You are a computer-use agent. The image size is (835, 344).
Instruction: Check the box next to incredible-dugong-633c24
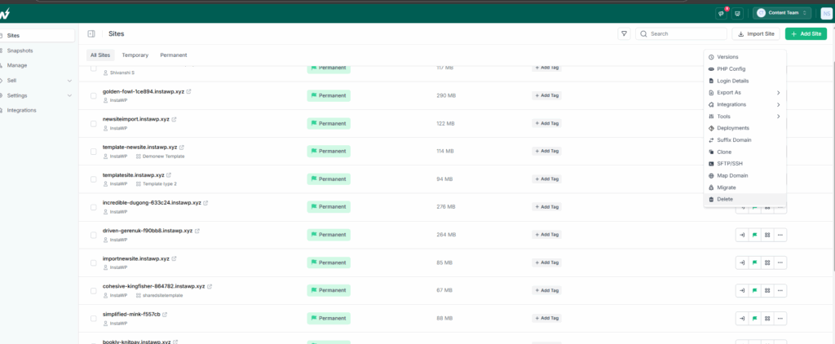click(93, 207)
